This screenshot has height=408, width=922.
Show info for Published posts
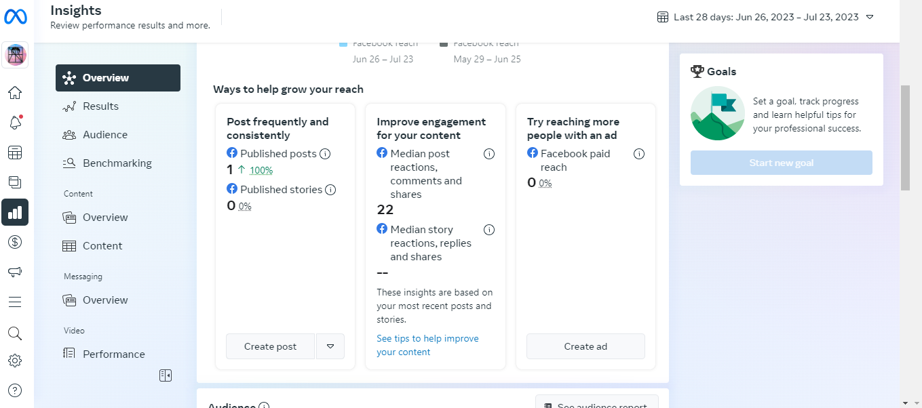325,154
